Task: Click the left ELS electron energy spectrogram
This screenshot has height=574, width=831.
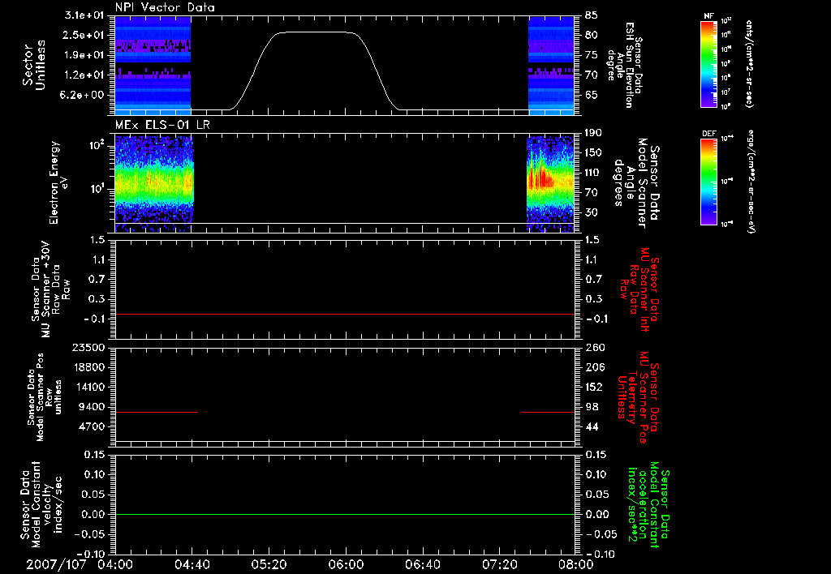Action: (154, 183)
